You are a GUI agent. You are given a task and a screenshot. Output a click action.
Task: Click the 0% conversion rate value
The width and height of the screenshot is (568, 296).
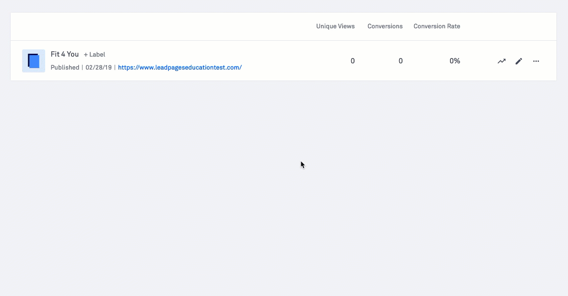tap(455, 61)
